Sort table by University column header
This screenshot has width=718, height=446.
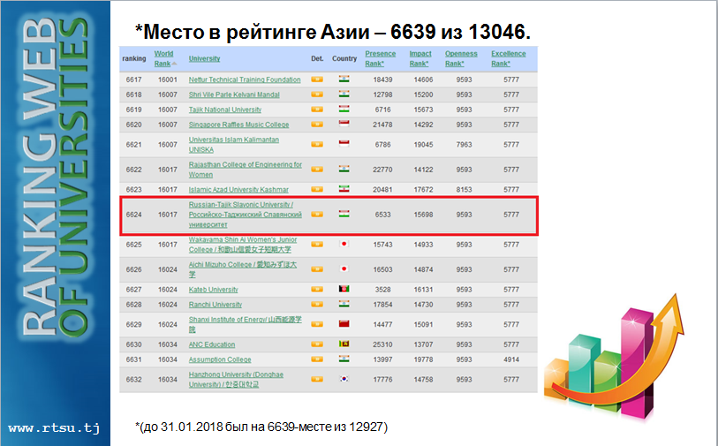click(204, 58)
